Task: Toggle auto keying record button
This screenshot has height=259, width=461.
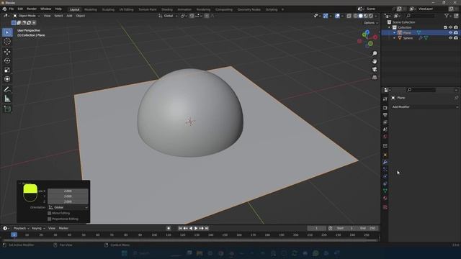Action: 169,228
